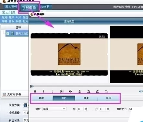Image resolution: width=143 pixels, height=122 pixels.
Task: Open 照片制作视频 in the top bar
Action: pos(122,7)
